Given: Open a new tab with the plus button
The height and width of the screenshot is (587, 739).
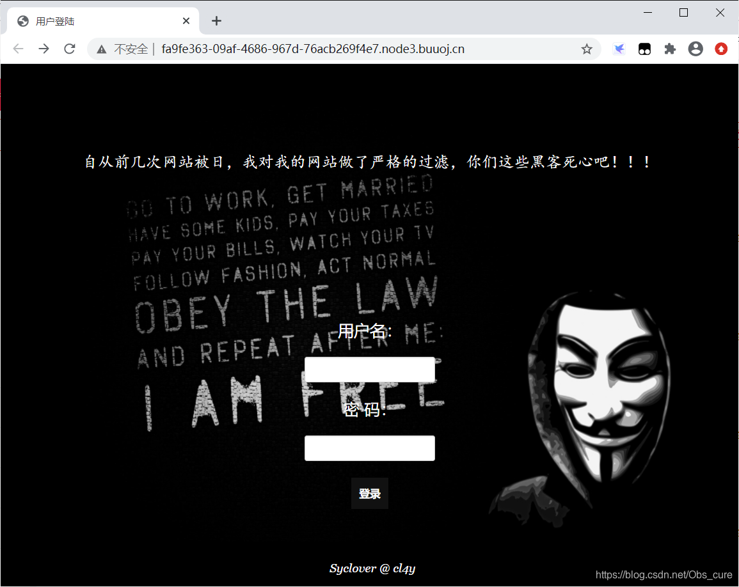Looking at the screenshot, I should click(x=216, y=20).
